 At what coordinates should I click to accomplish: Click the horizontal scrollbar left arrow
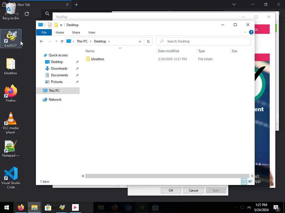[83, 176]
